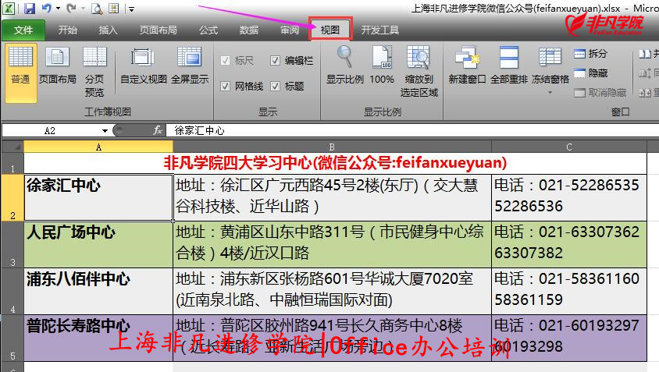Click the fx insert function icon
The width and height of the screenshot is (659, 372).
(158, 130)
